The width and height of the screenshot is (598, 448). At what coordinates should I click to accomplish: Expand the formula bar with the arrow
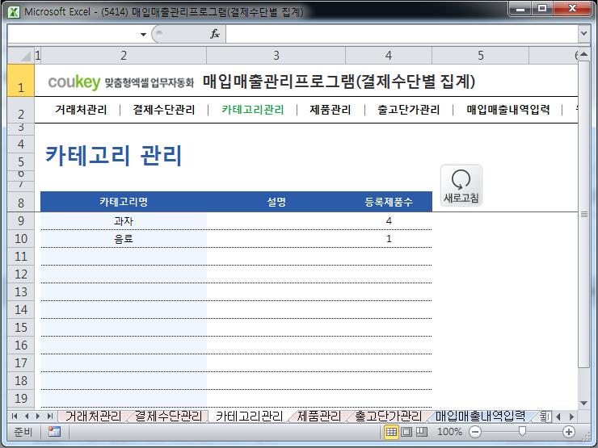583,34
